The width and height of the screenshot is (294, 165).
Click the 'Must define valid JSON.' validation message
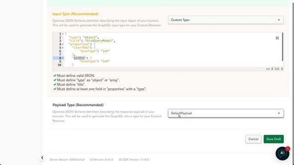[76, 76]
